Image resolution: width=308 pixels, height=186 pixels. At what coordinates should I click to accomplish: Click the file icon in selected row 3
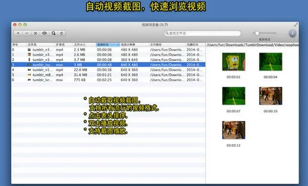tap(29, 65)
